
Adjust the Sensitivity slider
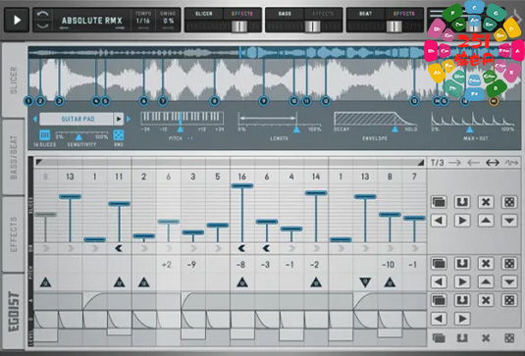coord(79,137)
